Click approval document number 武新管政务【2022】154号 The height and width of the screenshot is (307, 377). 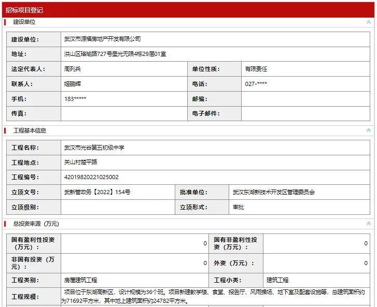click(97, 192)
